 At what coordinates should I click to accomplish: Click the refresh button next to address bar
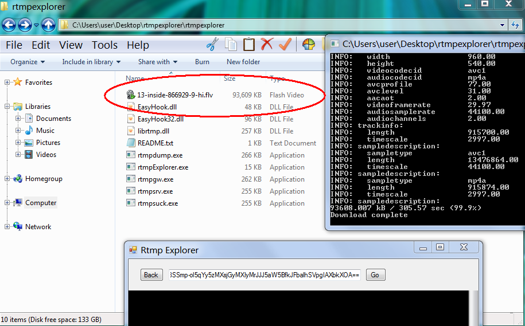coord(516,25)
